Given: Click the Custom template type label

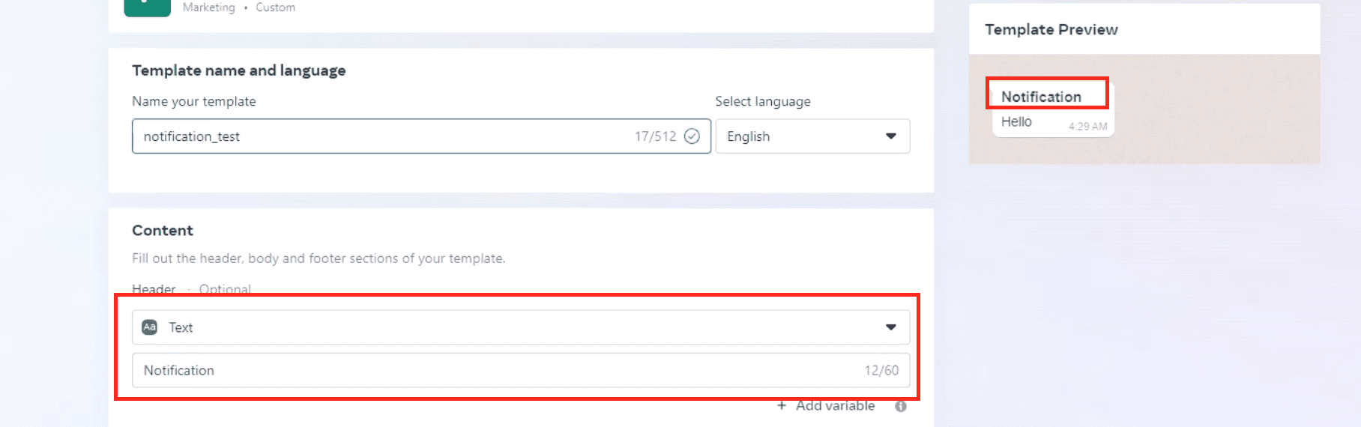Looking at the screenshot, I should [275, 7].
